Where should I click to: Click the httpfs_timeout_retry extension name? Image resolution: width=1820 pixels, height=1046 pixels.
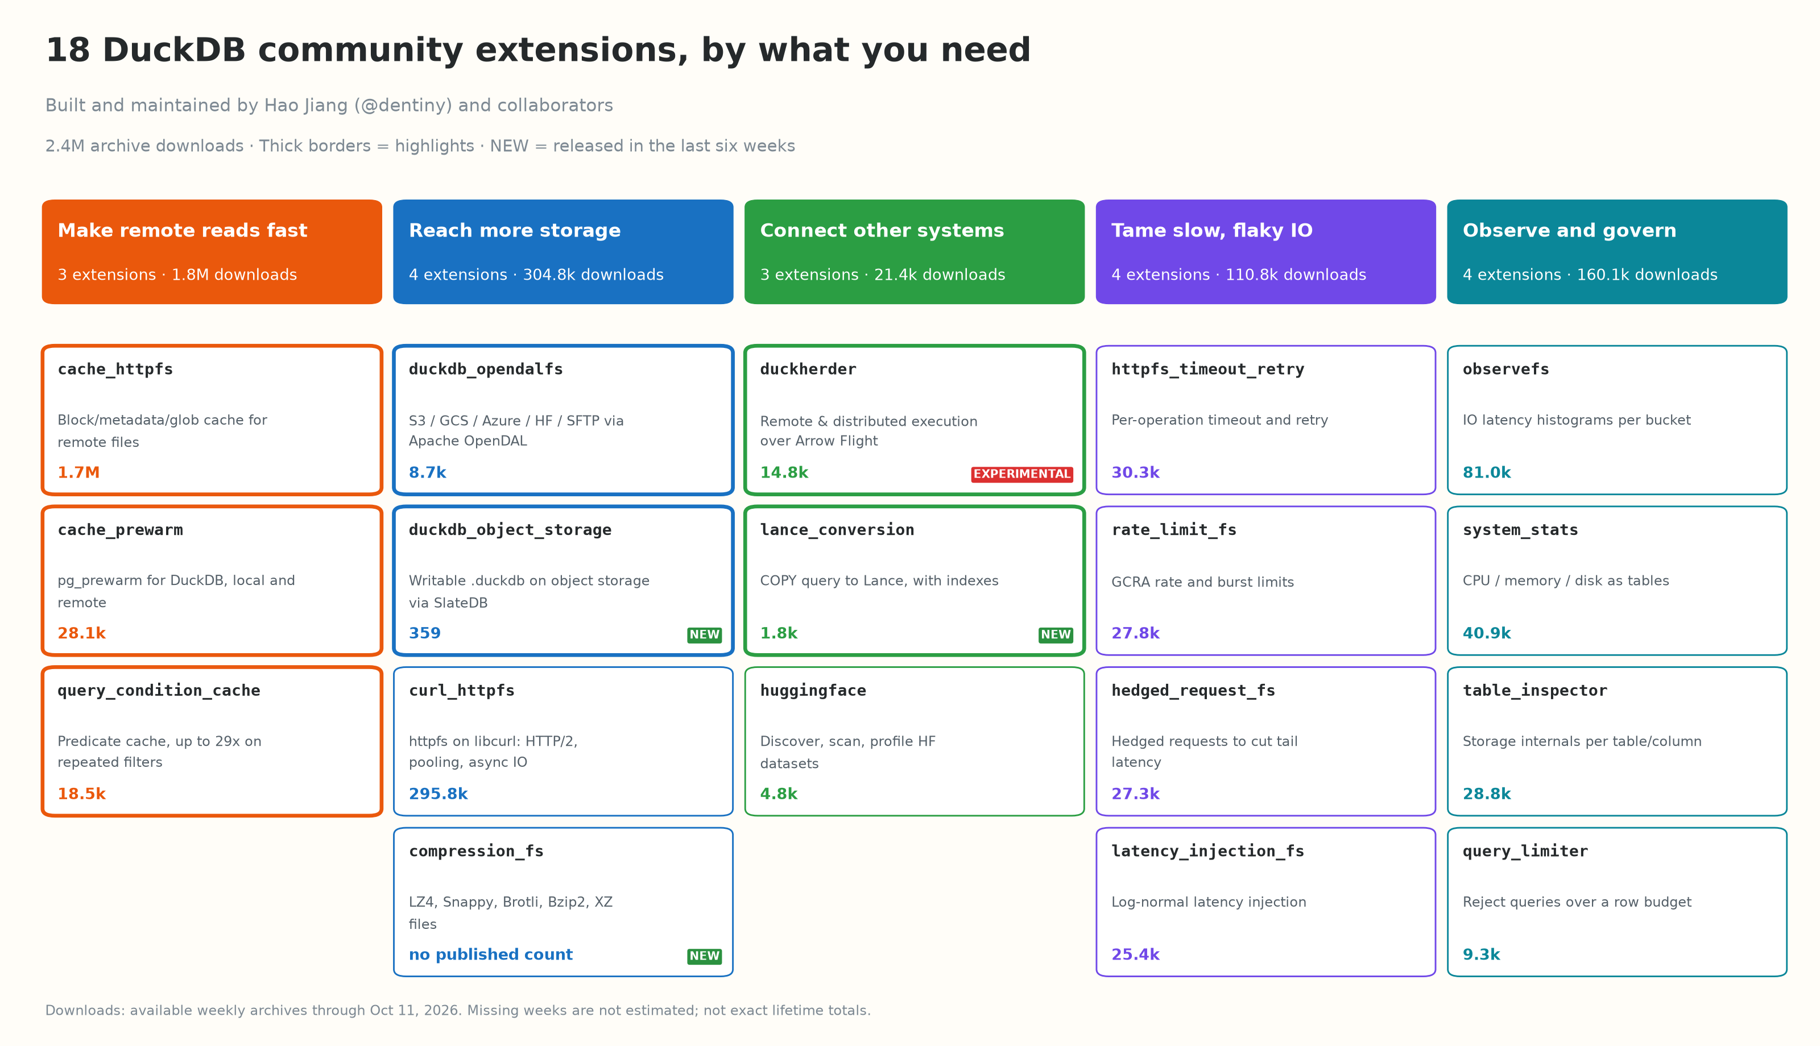1208,370
